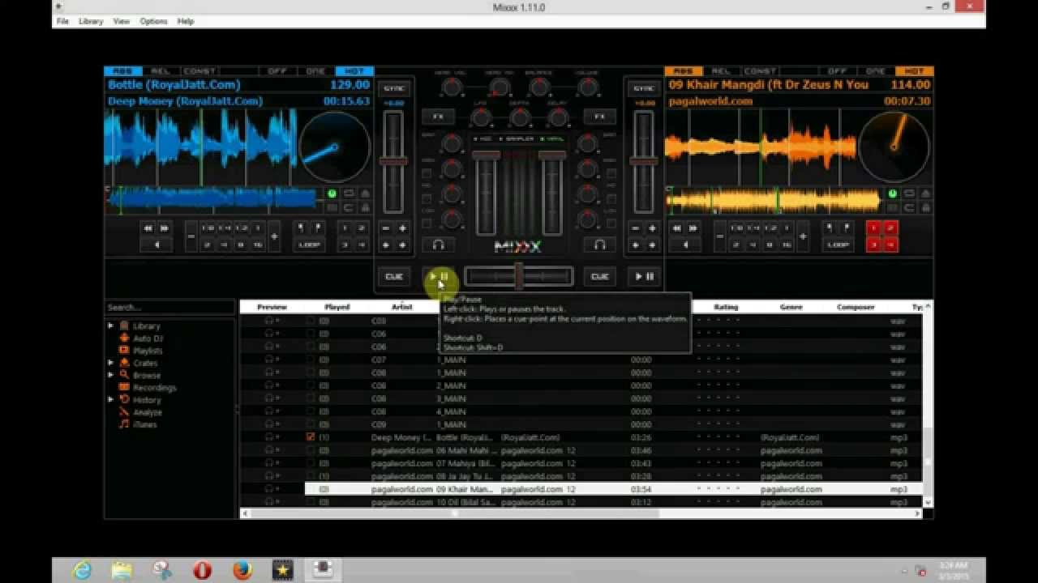Viewport: 1038px width, 583px height.
Task: Expand the Library tree node
Action: [x=111, y=326]
